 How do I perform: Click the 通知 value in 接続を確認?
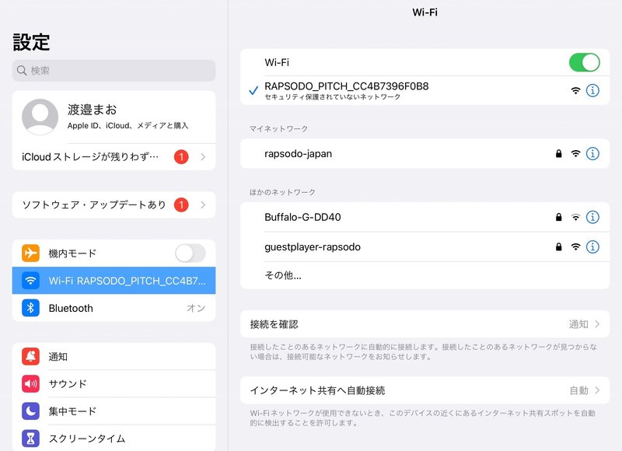pyautogui.click(x=578, y=324)
